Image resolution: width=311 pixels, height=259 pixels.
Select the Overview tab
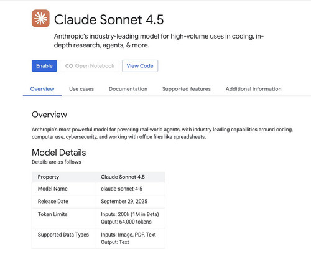pos(42,89)
